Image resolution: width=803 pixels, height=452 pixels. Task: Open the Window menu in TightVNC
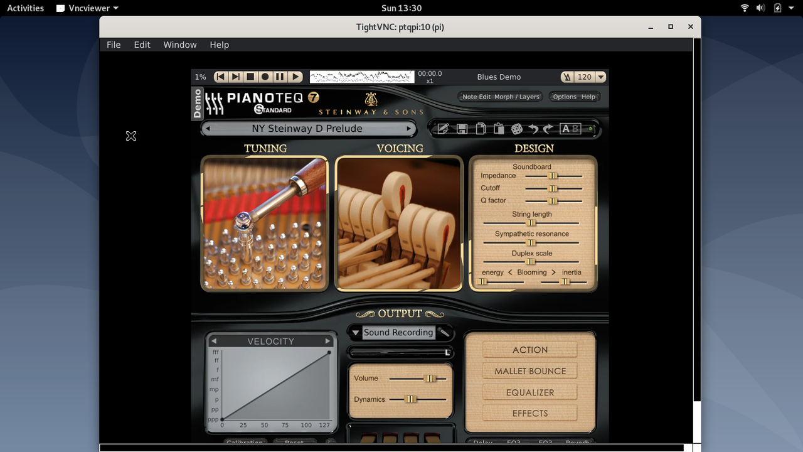pyautogui.click(x=180, y=45)
